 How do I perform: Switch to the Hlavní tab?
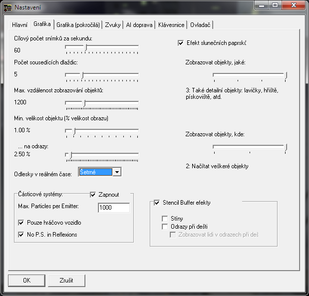coord(19,24)
